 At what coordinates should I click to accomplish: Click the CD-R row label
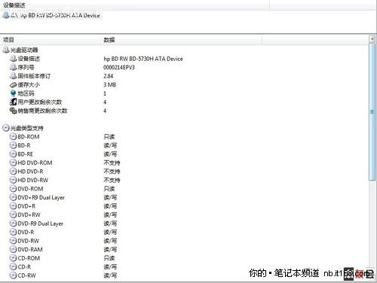tap(24, 267)
